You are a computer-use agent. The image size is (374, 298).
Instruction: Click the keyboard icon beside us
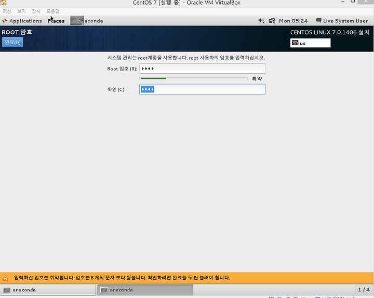pyautogui.click(x=295, y=43)
